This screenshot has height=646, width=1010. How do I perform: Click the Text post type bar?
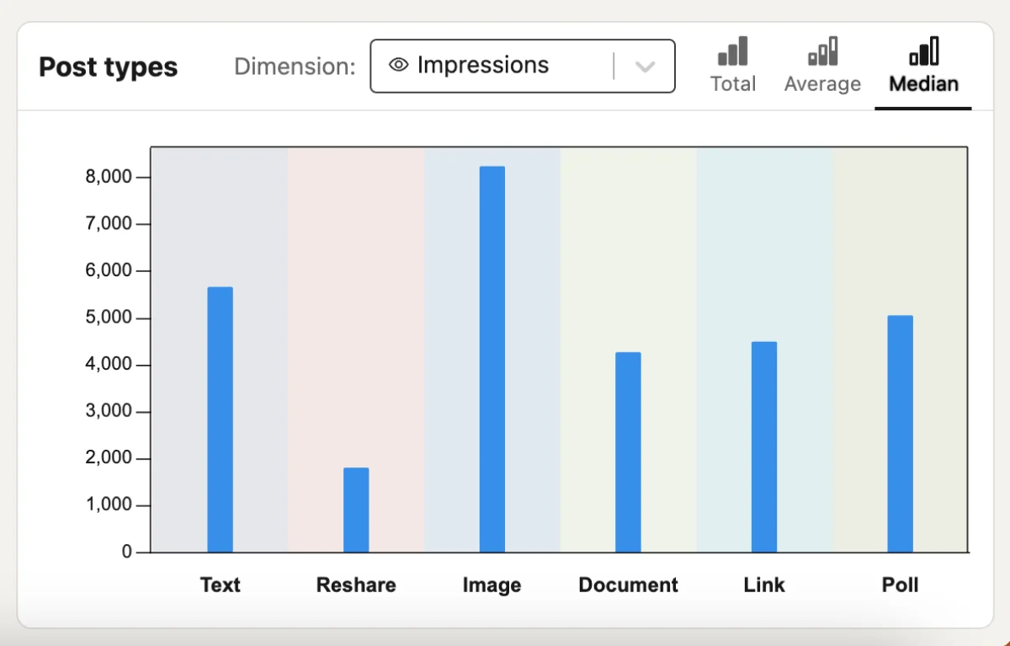coord(221,419)
